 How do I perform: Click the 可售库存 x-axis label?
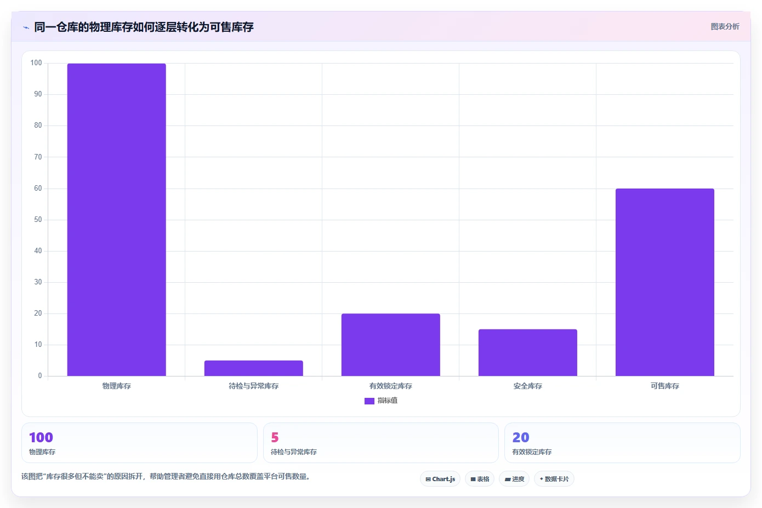point(664,386)
